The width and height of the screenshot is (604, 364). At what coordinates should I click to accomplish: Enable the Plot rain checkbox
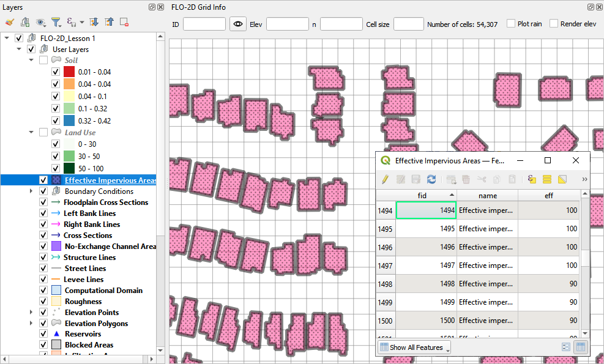pos(511,24)
